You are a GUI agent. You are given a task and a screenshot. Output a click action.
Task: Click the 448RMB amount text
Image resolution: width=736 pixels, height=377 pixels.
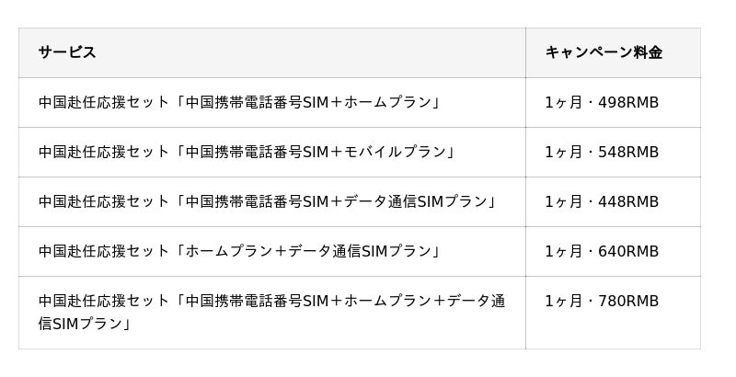628,201
